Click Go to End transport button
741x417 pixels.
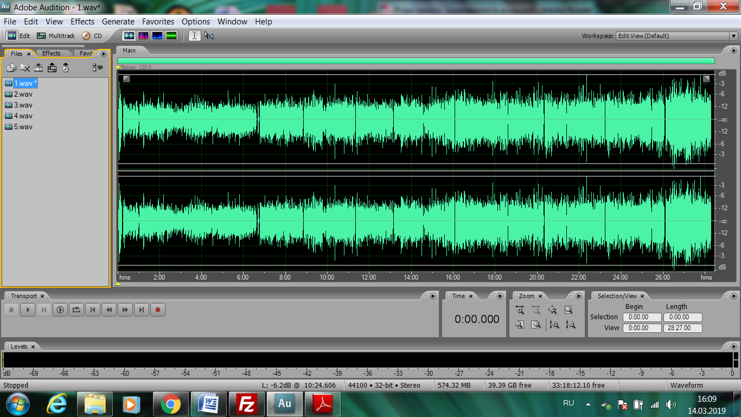142,310
